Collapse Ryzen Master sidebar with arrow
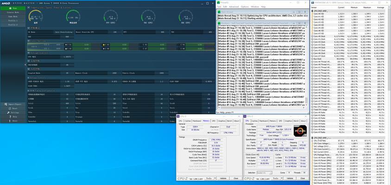This screenshot has height=185, width=391. [25, 65]
